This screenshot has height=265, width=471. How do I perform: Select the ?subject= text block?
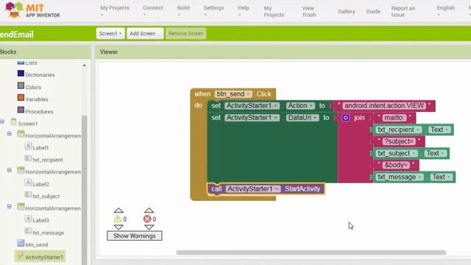click(x=399, y=141)
